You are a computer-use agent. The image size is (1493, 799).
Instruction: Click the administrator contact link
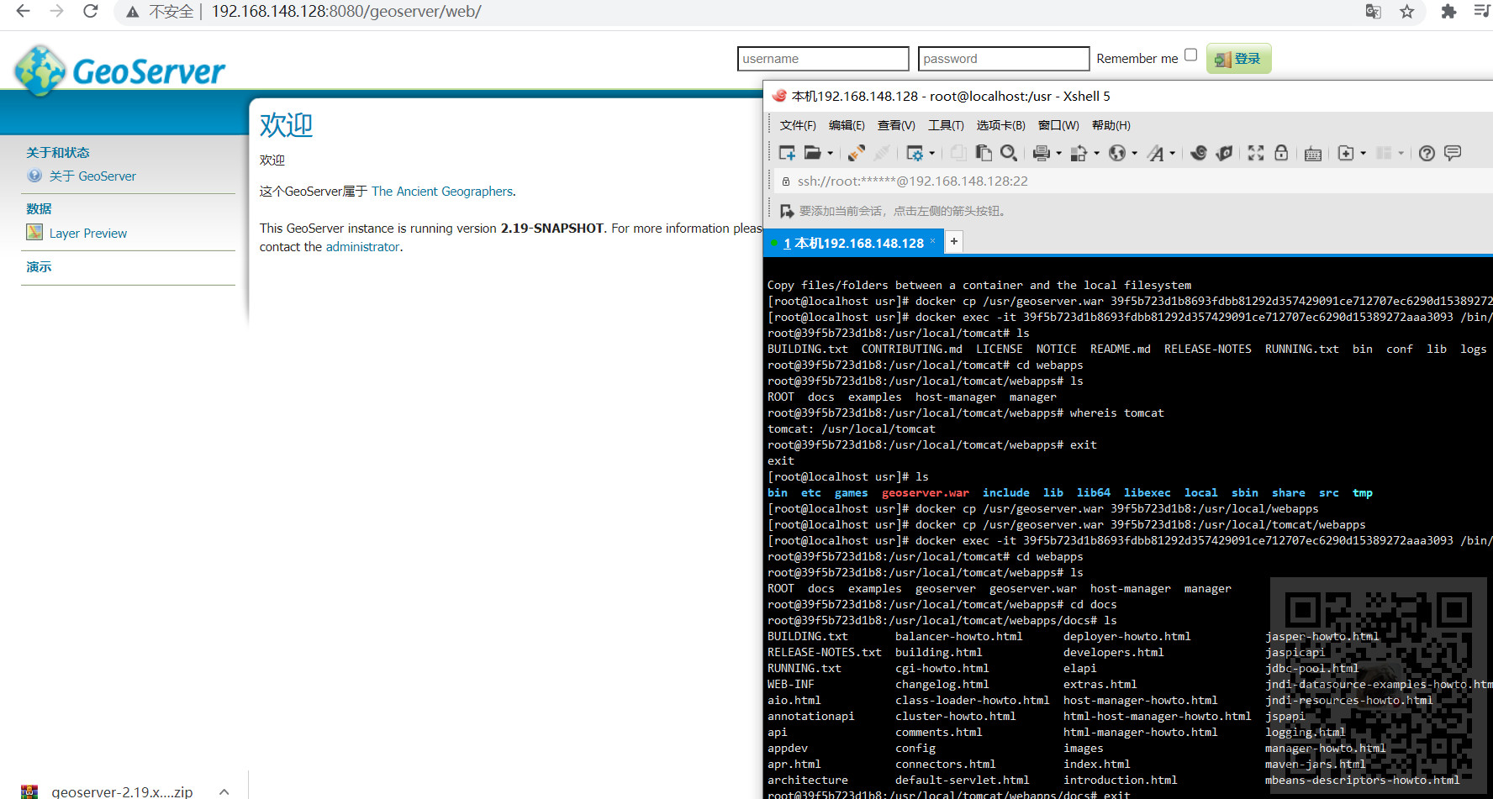(x=362, y=246)
